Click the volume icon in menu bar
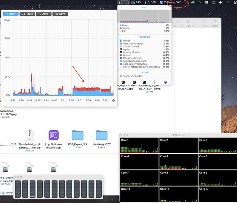The width and height of the screenshot is (237, 203). click(x=221, y=2)
